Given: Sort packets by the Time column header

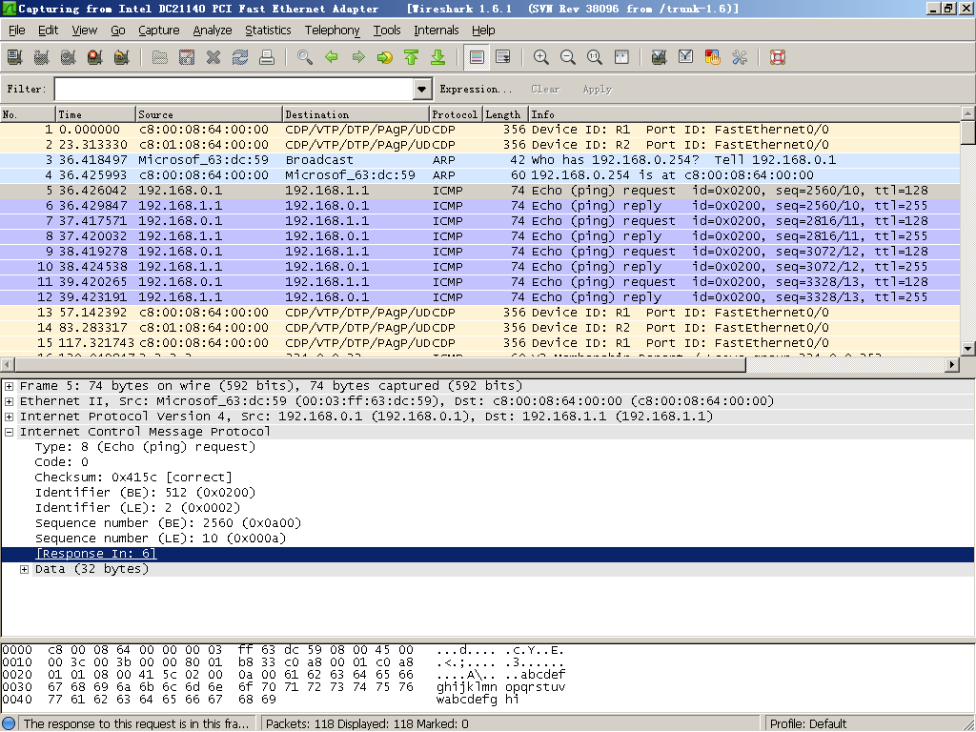Looking at the screenshot, I should [96, 114].
